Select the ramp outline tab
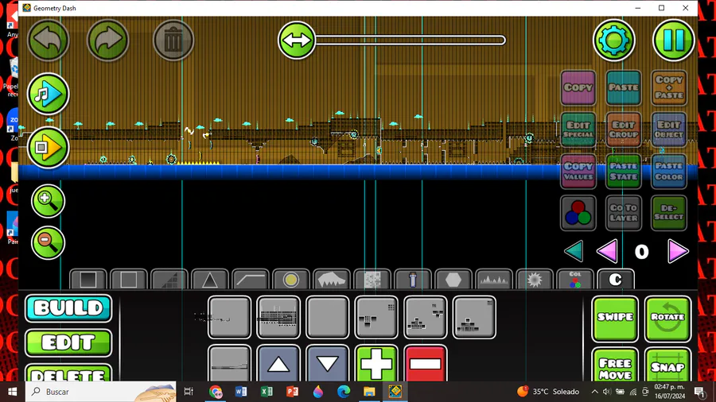The image size is (716, 402). coord(251,279)
